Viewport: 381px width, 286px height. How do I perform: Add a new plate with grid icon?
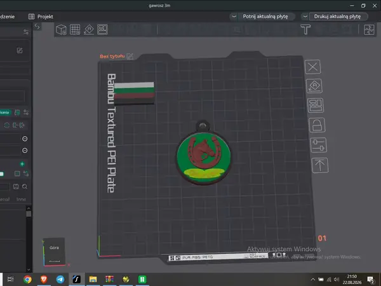tap(75, 30)
